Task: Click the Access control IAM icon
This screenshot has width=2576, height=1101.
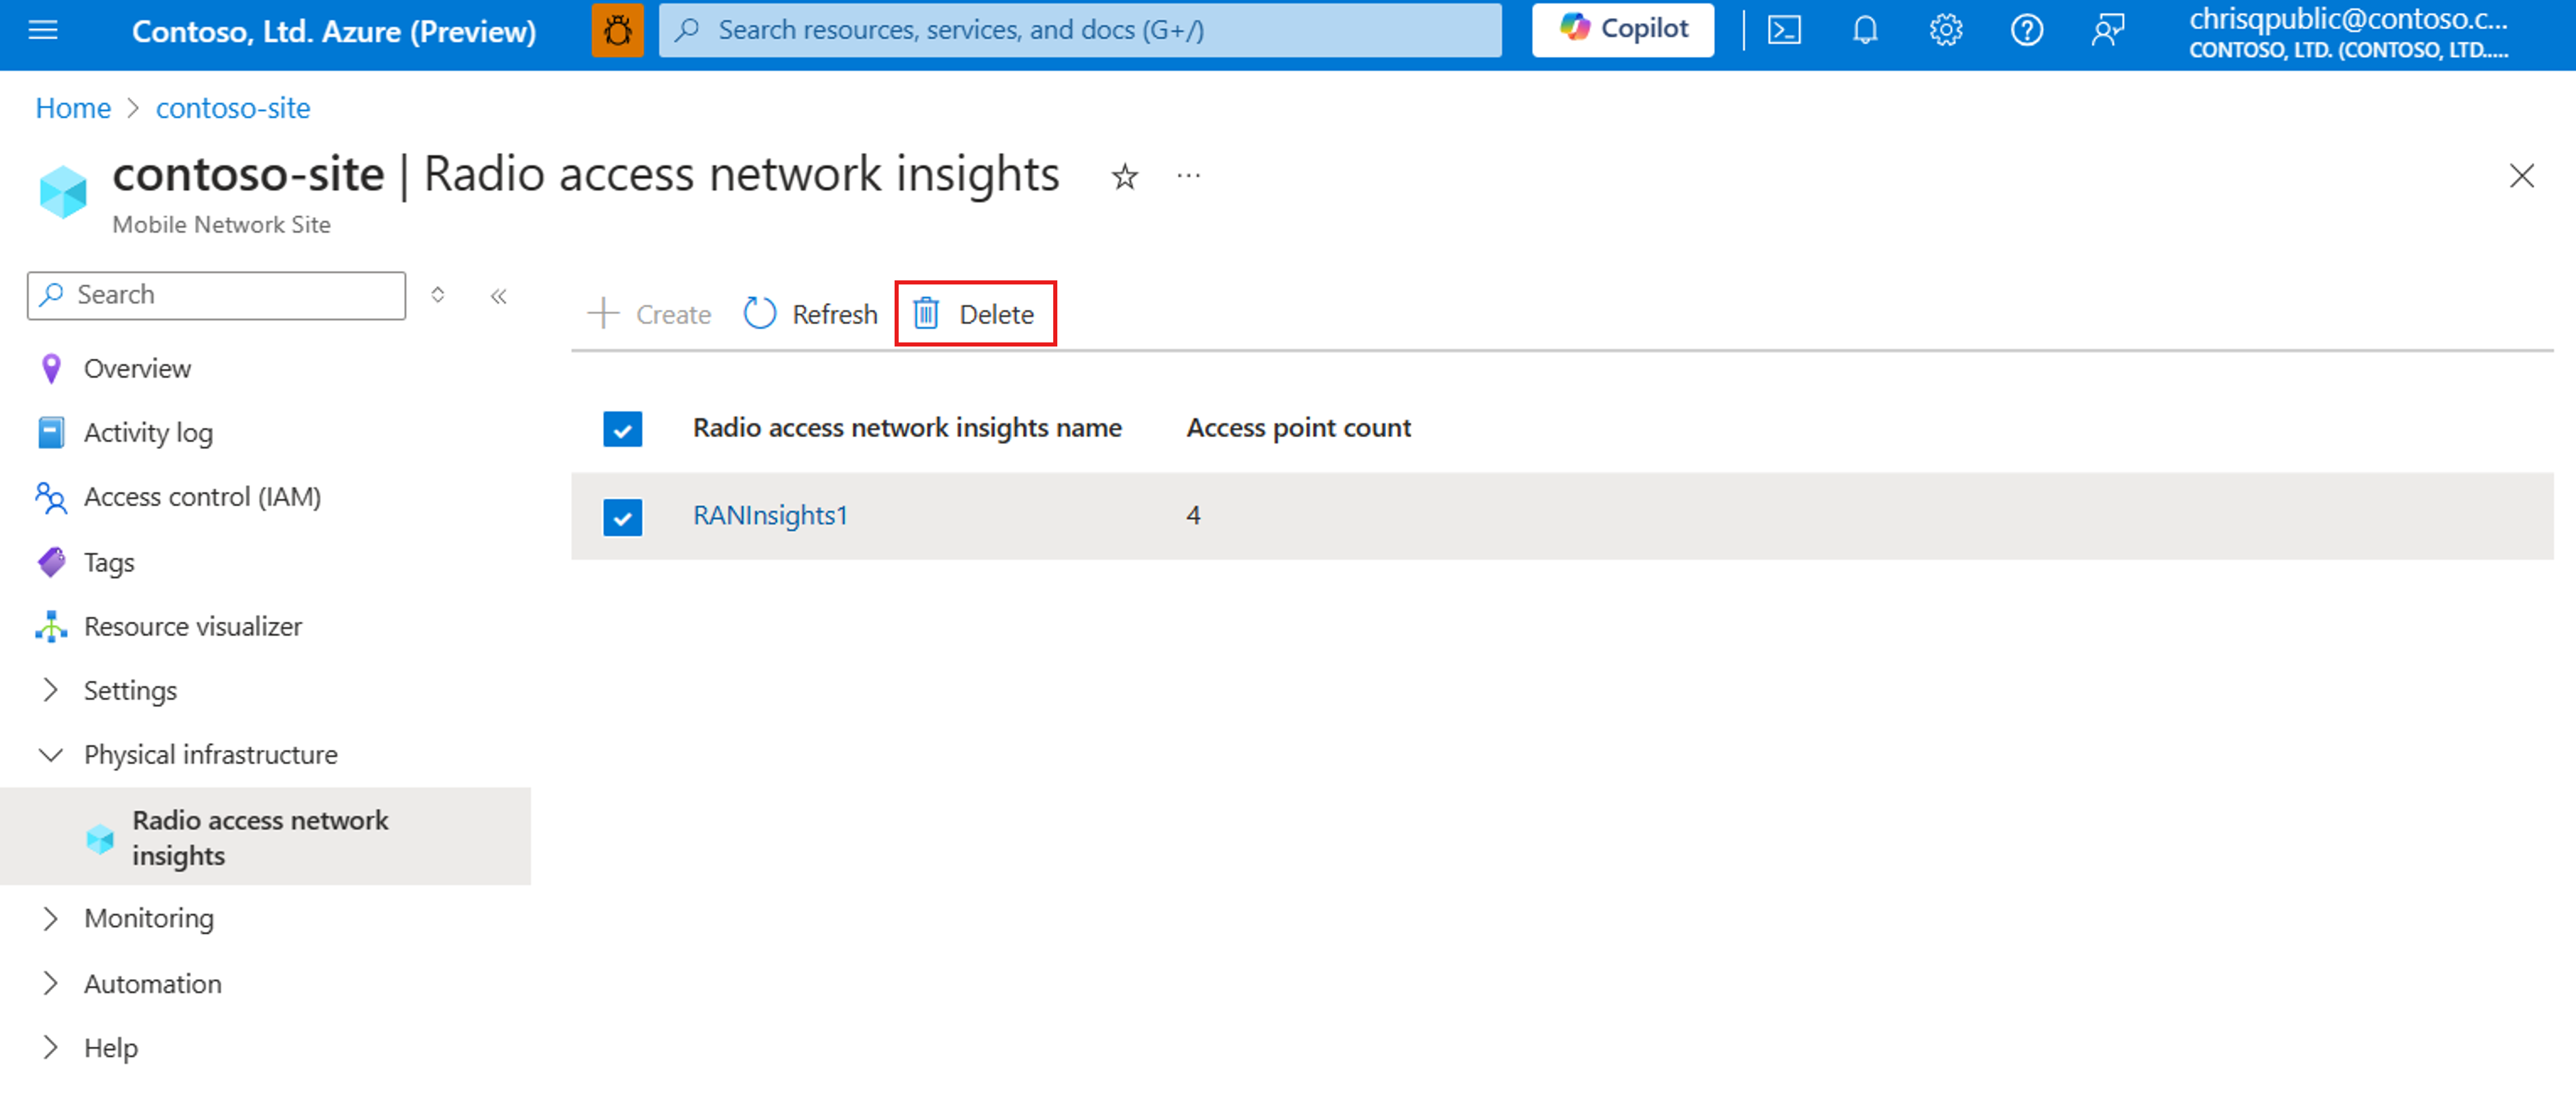Action: click(49, 498)
